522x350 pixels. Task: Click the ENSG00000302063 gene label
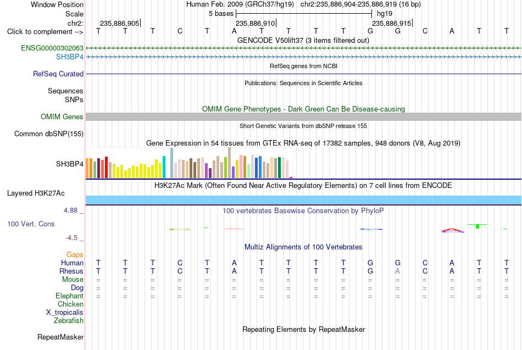pos(52,48)
